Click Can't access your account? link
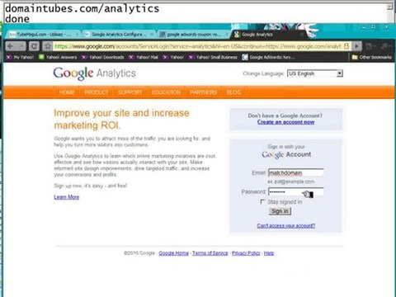 click(286, 226)
